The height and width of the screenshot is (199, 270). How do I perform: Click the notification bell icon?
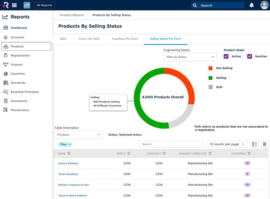[251, 5]
